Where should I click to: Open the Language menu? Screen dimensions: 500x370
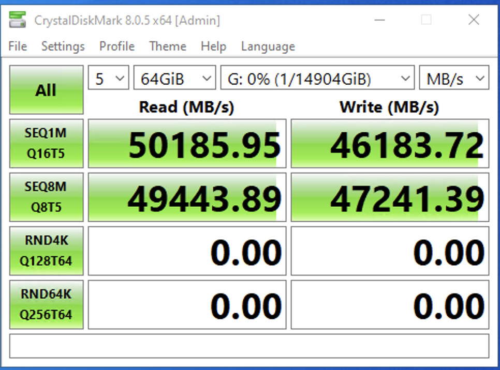pos(268,47)
